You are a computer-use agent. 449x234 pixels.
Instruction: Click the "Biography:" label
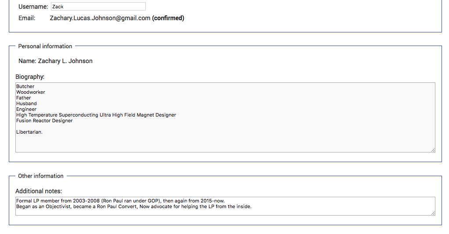click(30, 77)
